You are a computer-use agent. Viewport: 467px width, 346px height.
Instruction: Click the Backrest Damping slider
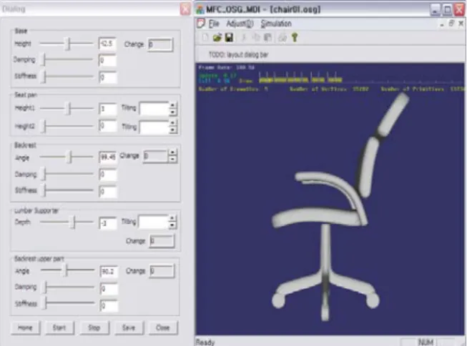point(67,174)
